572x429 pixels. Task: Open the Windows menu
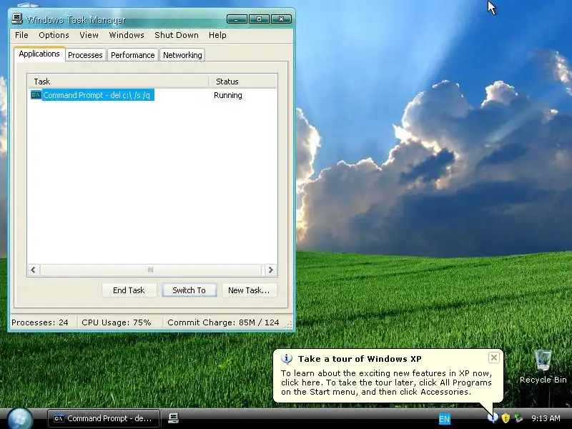127,35
